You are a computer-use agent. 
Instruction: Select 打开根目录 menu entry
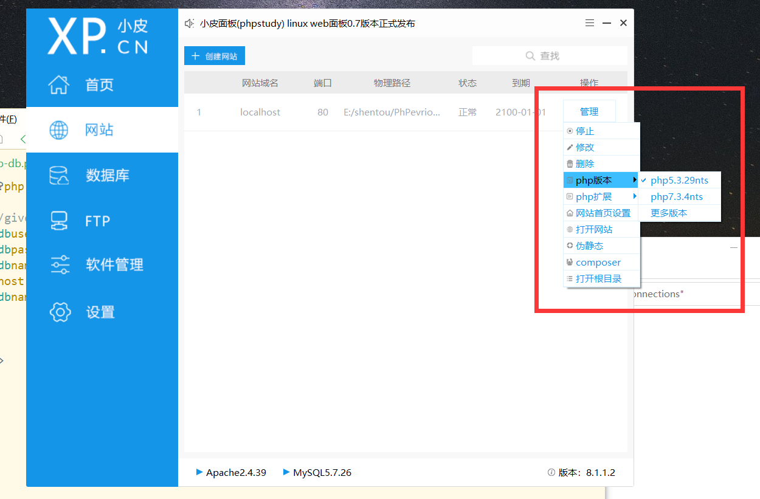(602, 279)
